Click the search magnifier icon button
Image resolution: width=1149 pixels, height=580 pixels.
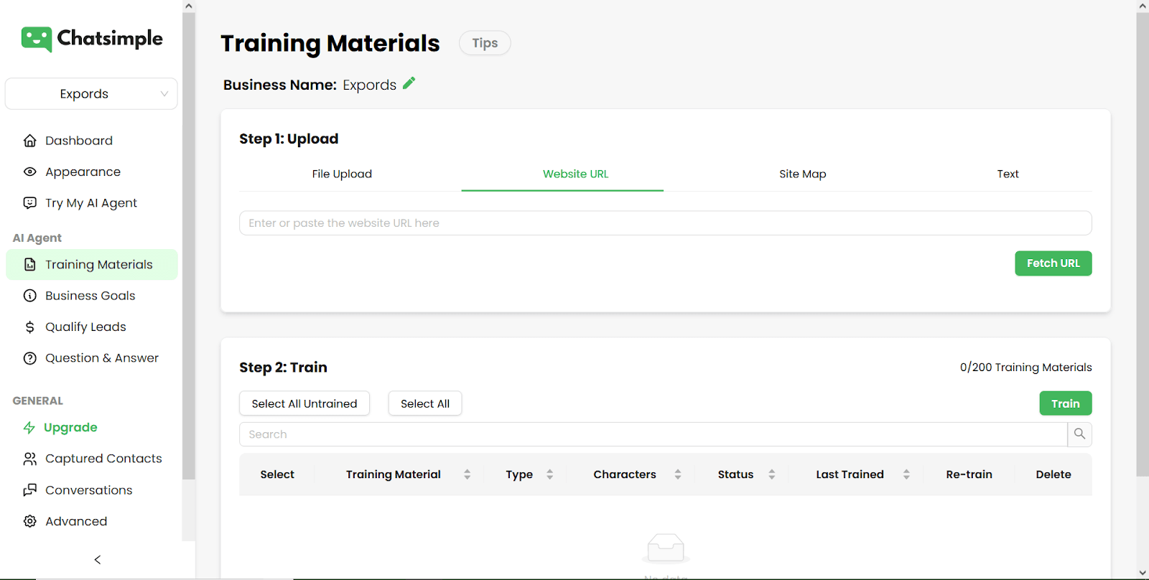pyautogui.click(x=1079, y=434)
